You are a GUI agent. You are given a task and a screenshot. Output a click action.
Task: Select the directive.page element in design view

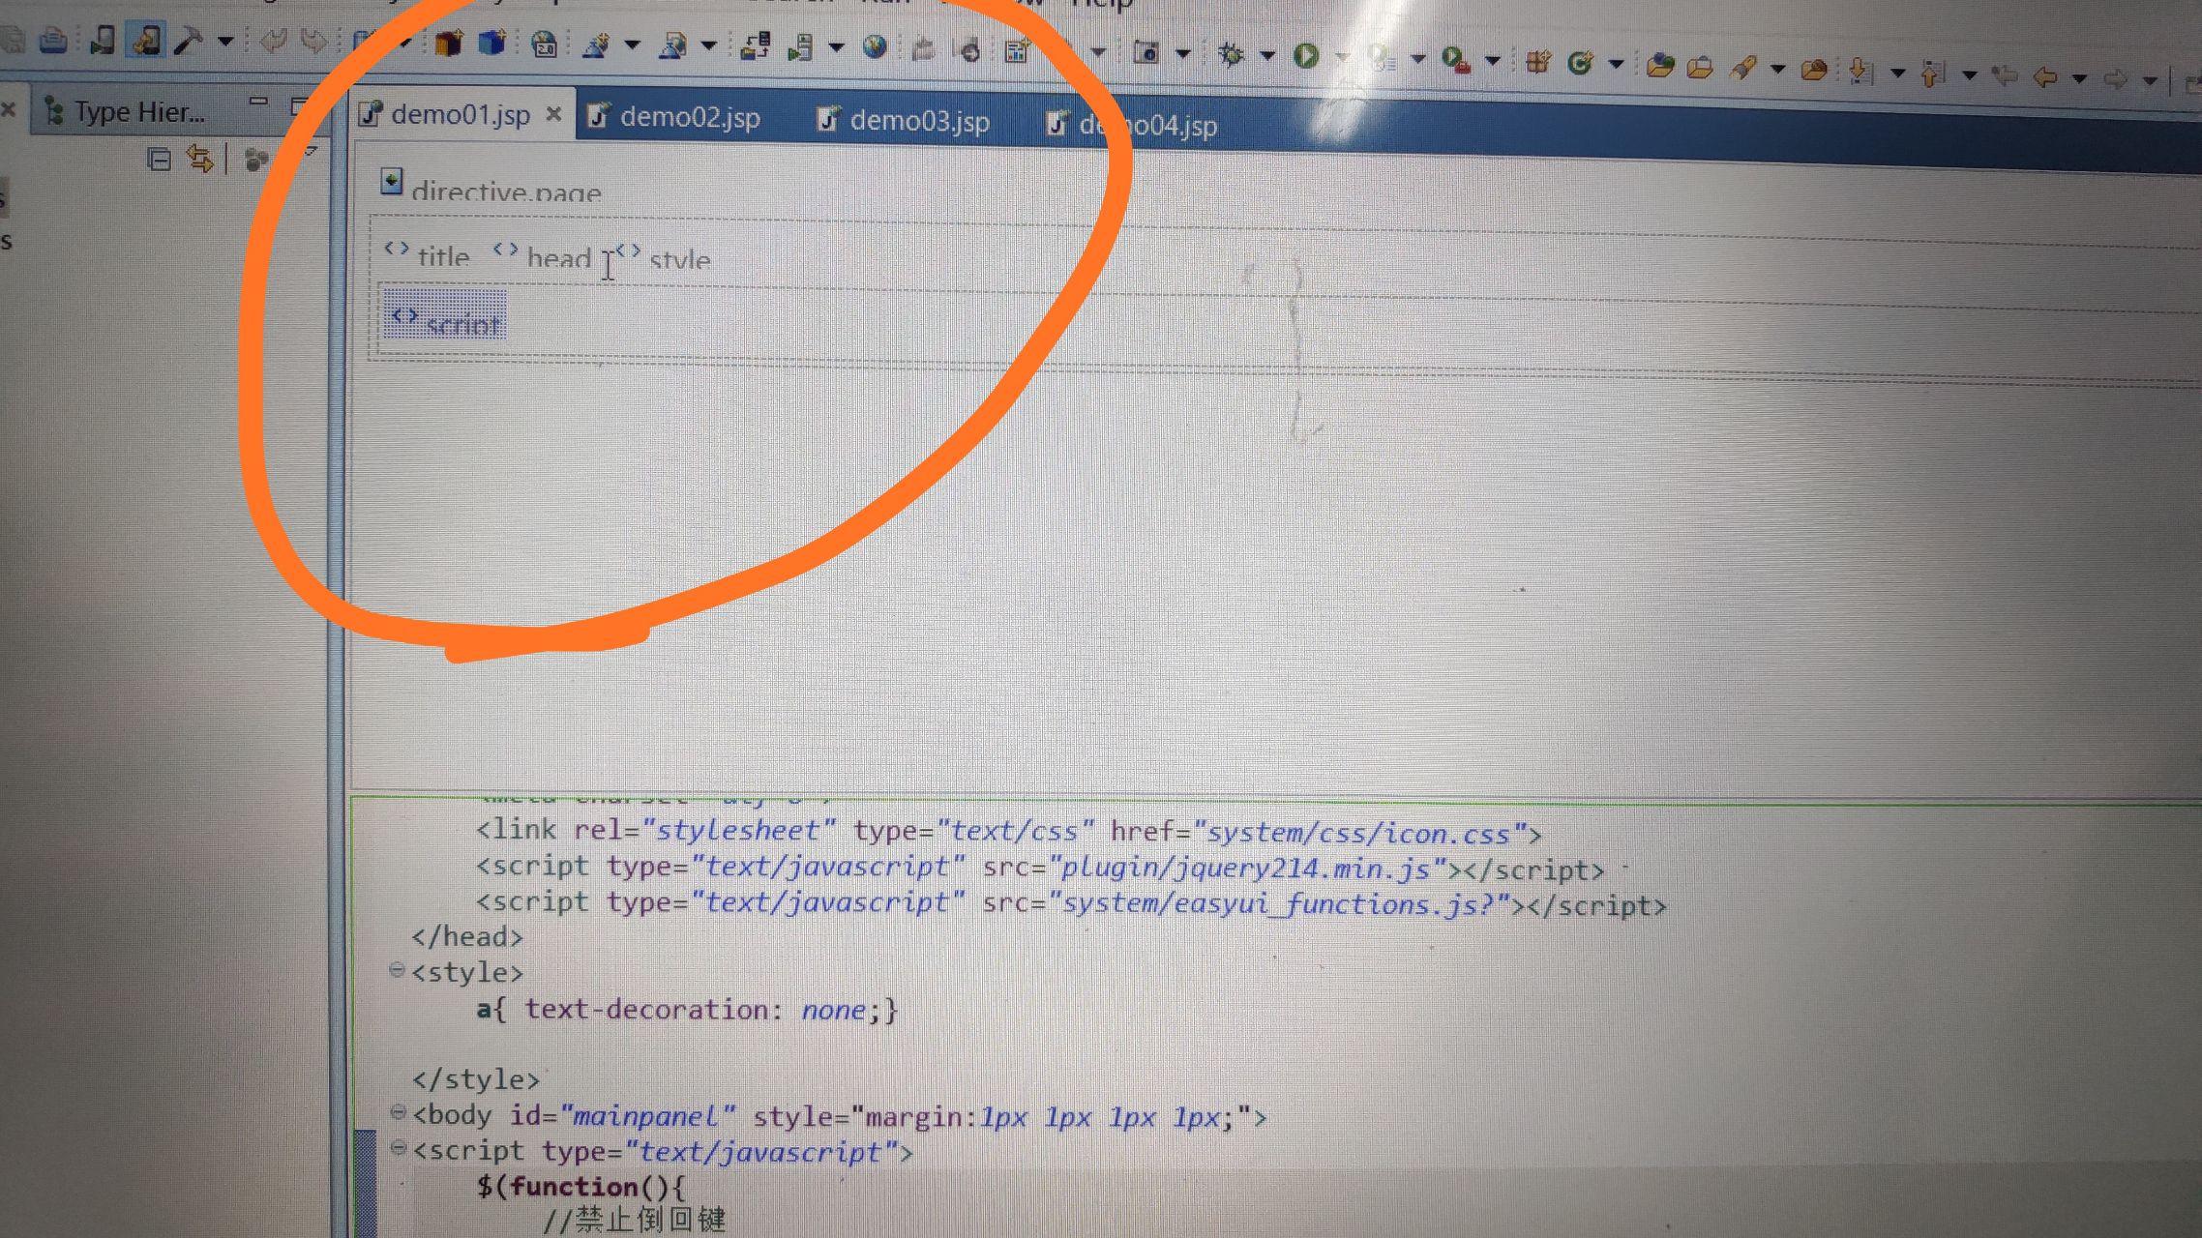pos(491,186)
